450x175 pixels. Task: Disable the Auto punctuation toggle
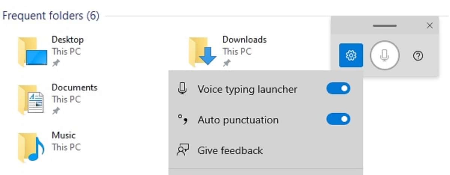tap(338, 119)
